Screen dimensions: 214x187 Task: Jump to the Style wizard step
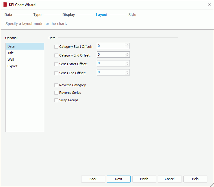point(132,15)
